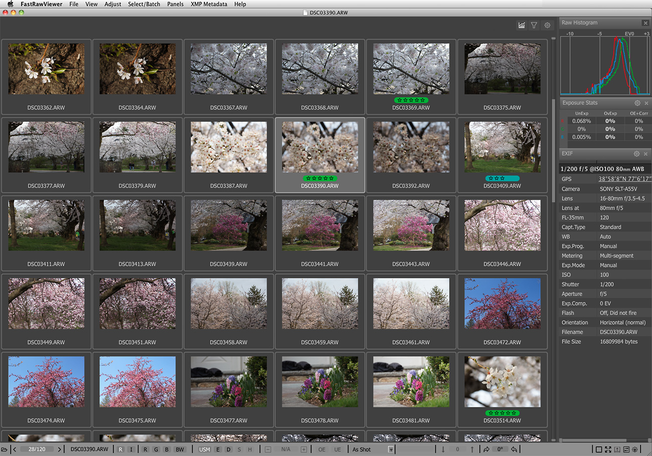Open the Select/Batch menu
The width and height of the screenshot is (652, 456).
pos(144,4)
